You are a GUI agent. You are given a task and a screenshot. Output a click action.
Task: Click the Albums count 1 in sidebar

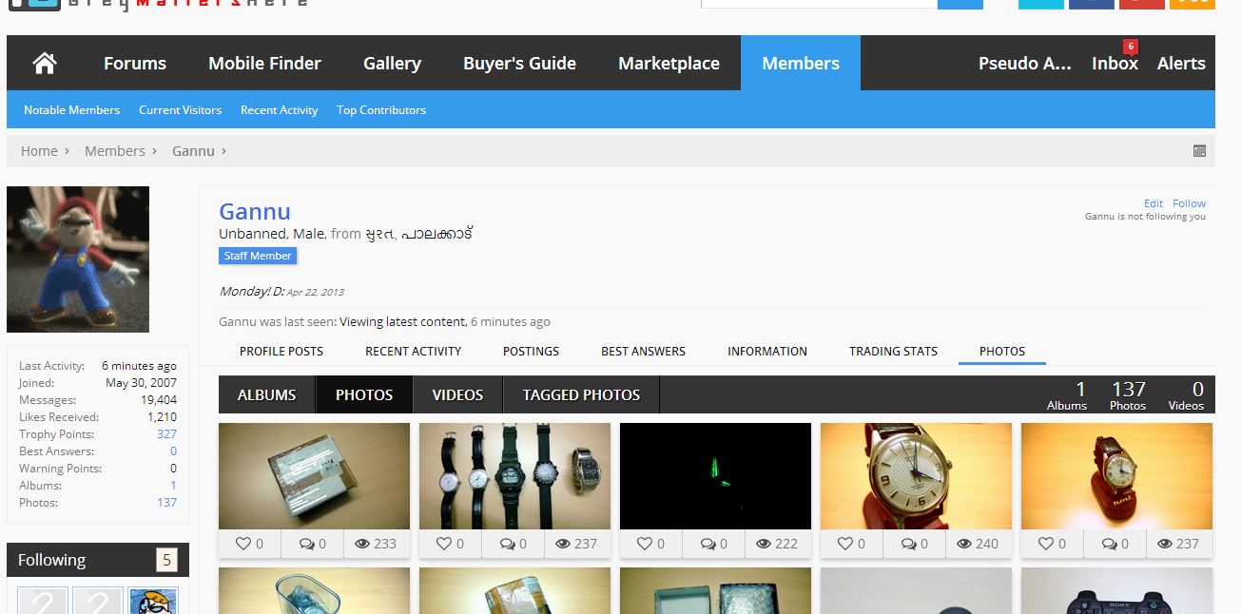[x=173, y=486]
